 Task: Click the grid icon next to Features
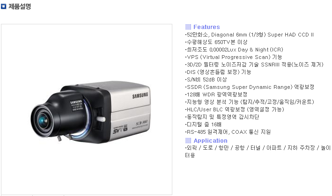[188, 27]
